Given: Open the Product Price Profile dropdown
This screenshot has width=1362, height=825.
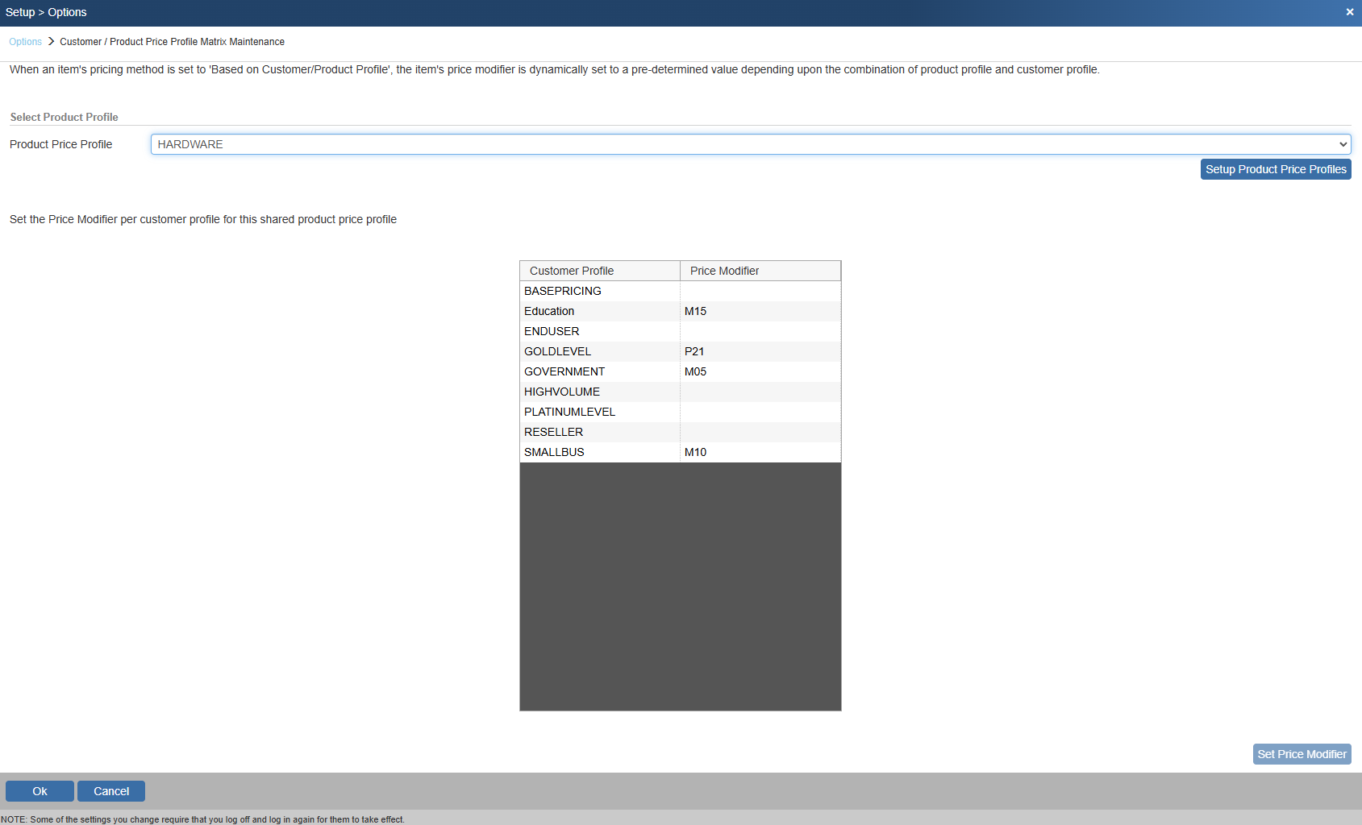Looking at the screenshot, I should [x=750, y=144].
